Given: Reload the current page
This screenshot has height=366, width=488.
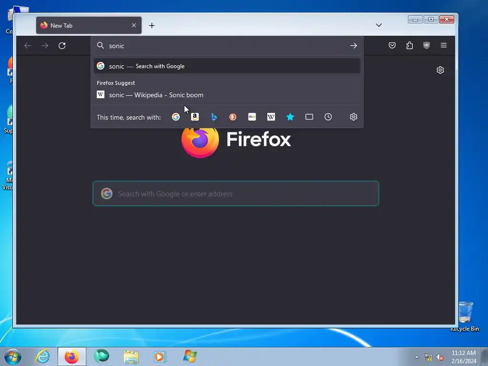Looking at the screenshot, I should coord(62,46).
